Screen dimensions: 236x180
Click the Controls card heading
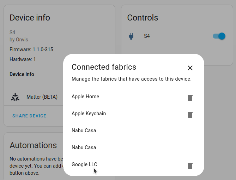[x=143, y=18]
